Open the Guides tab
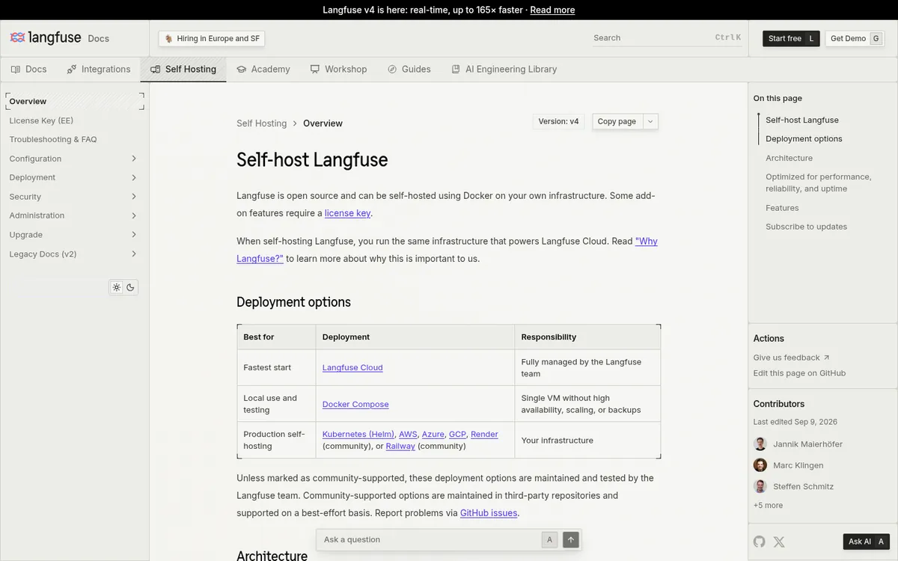The height and width of the screenshot is (561, 898). [x=409, y=69]
